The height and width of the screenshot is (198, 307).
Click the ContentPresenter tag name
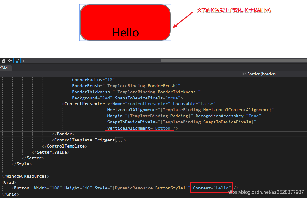pos(85,104)
